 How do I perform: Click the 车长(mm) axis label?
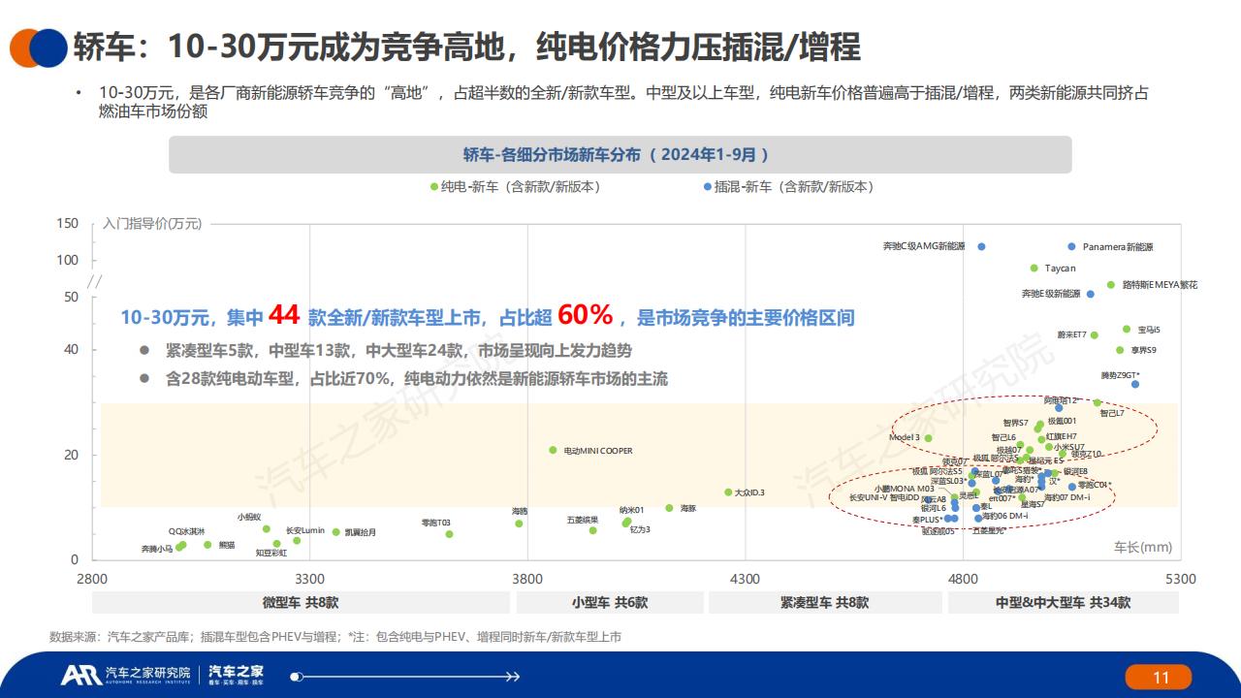1142,547
